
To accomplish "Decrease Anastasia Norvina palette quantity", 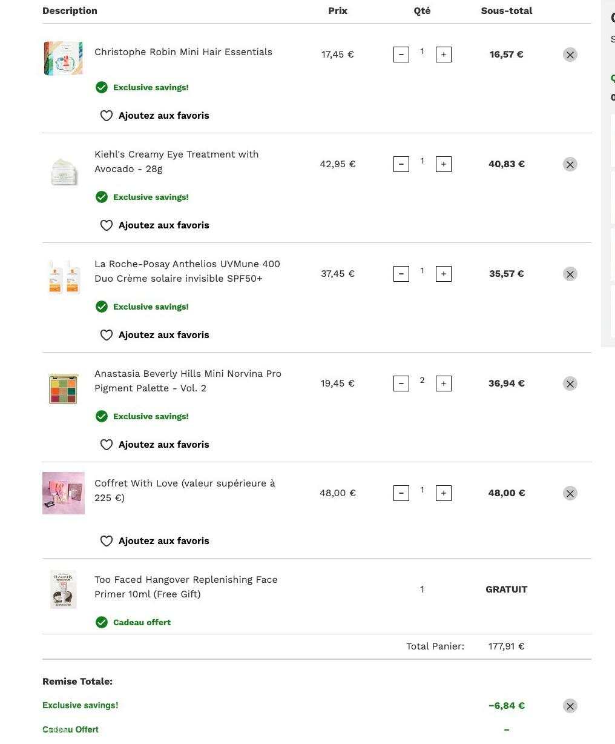I will (401, 384).
